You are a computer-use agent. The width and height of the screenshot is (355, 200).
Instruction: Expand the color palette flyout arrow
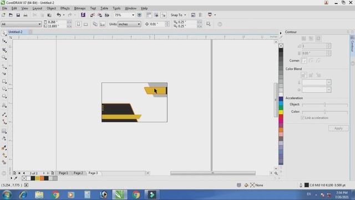pos(281,33)
